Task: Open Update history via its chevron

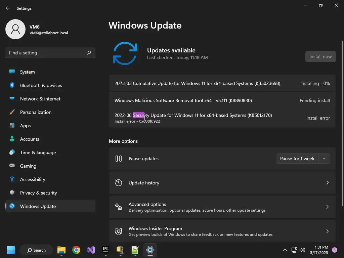Action: 327,183
